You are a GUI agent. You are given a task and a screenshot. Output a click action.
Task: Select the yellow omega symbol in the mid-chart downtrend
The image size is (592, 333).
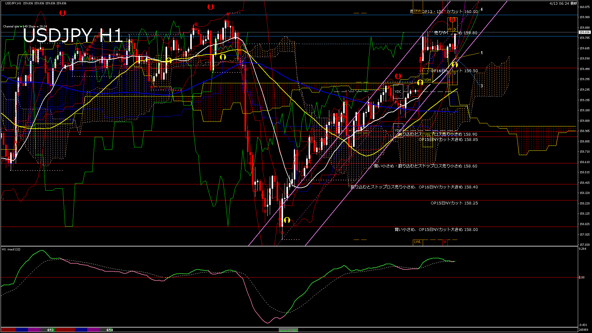click(x=223, y=56)
